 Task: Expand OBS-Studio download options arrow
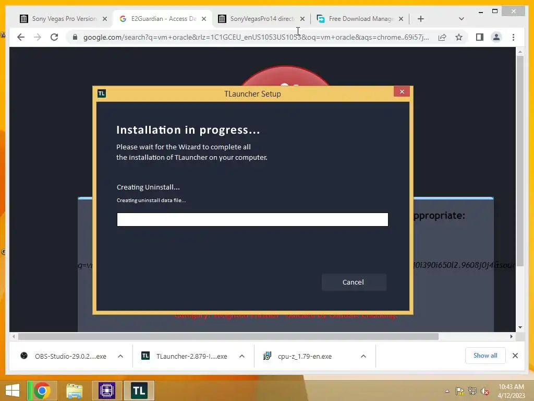(120, 356)
